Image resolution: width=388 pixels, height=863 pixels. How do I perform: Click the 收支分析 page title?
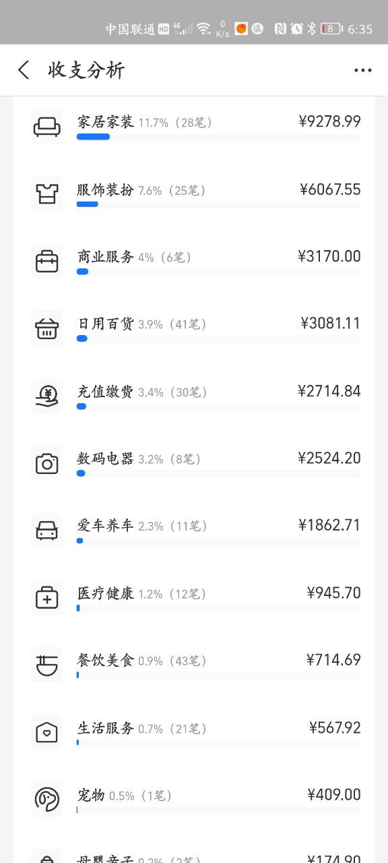(x=86, y=70)
